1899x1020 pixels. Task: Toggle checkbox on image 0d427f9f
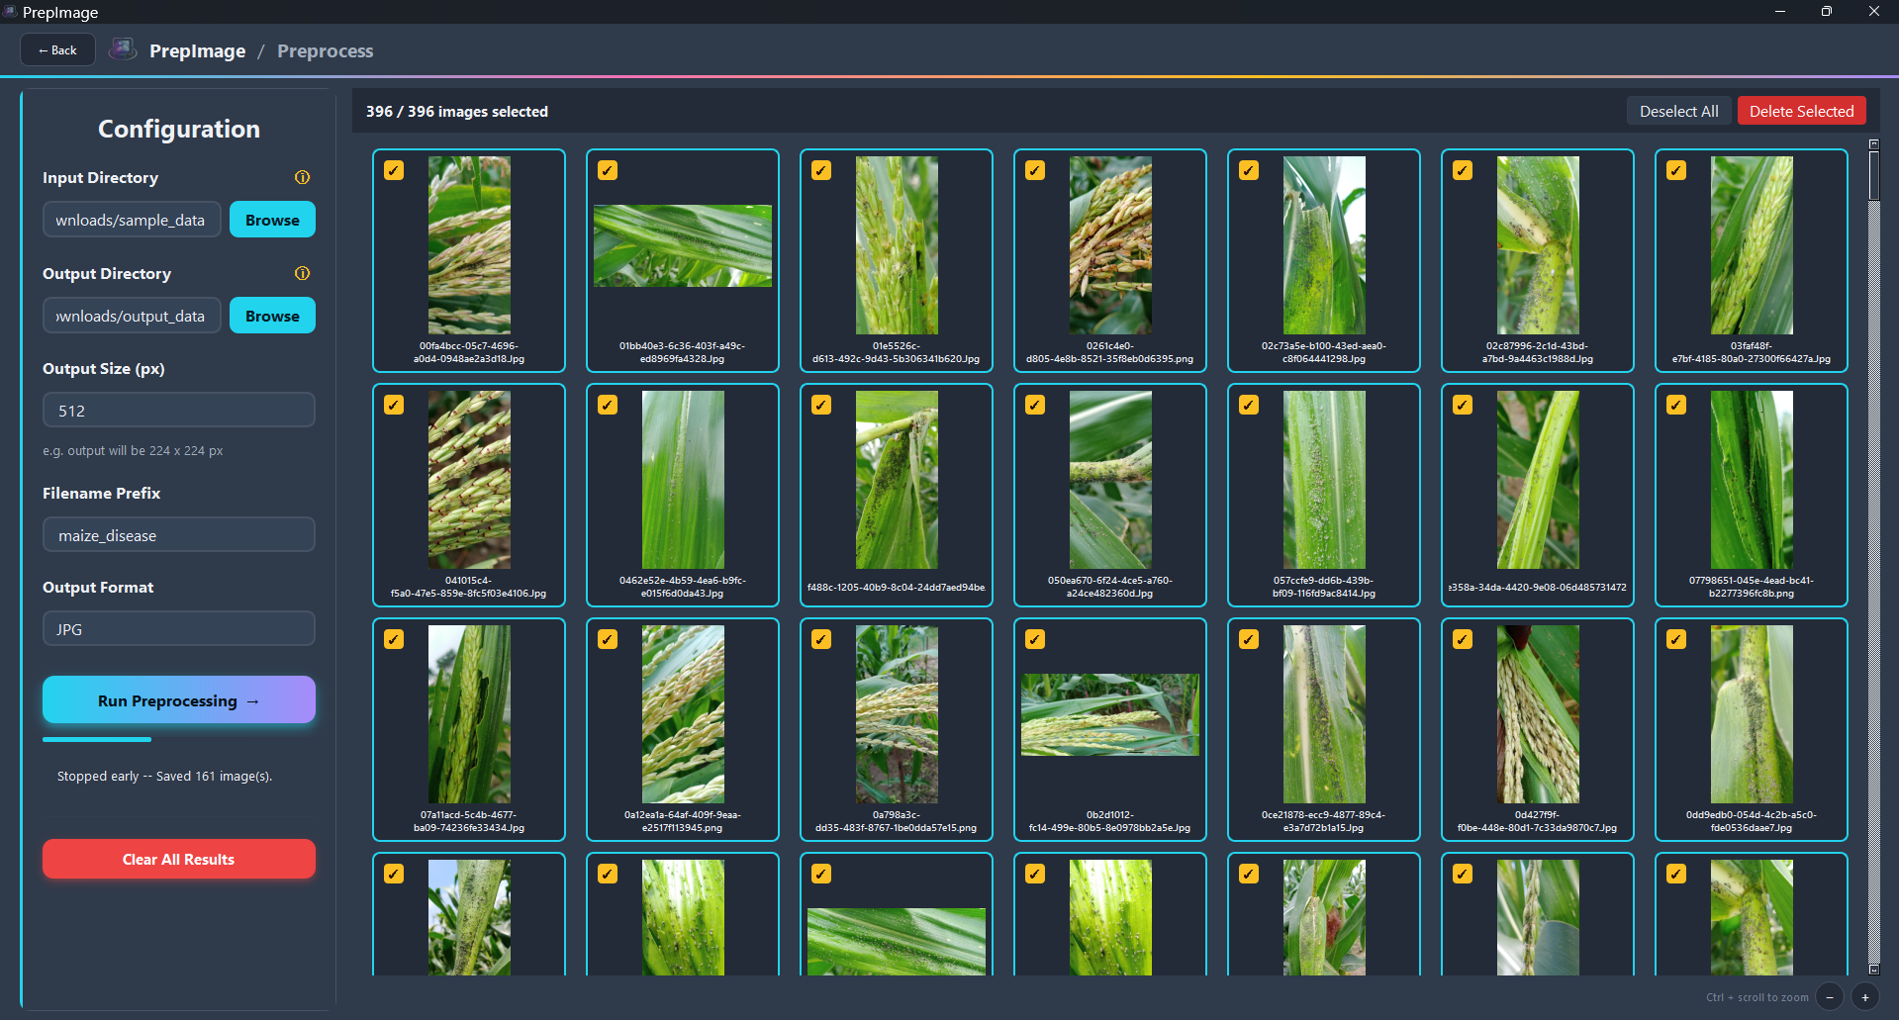point(1463,639)
